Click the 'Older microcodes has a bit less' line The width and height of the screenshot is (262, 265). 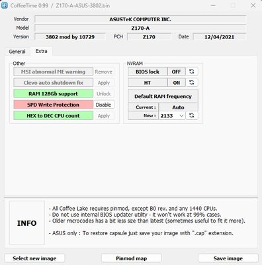[x=147, y=221]
